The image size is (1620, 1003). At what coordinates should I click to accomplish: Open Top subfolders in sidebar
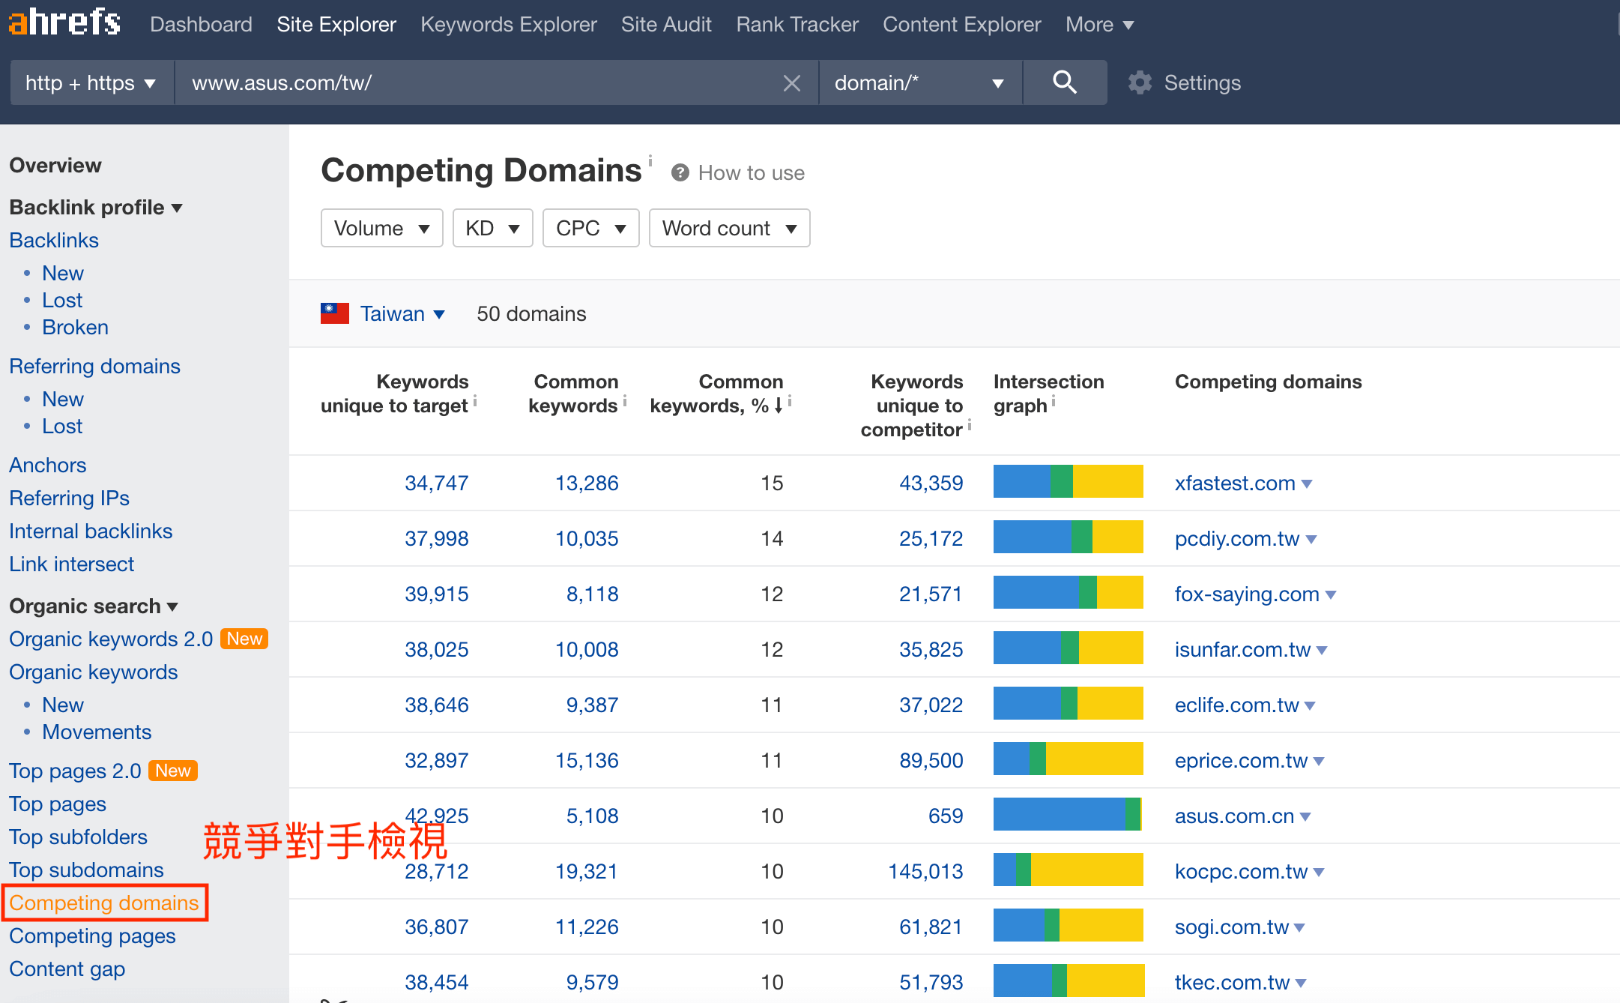click(x=78, y=837)
